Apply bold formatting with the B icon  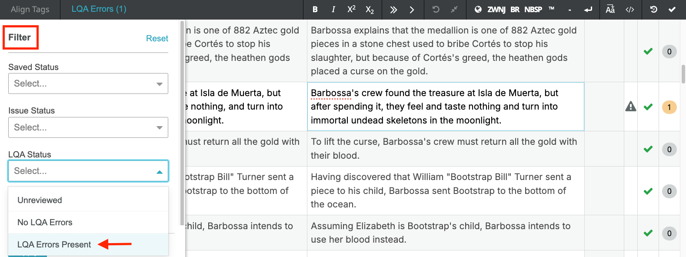[315, 9]
